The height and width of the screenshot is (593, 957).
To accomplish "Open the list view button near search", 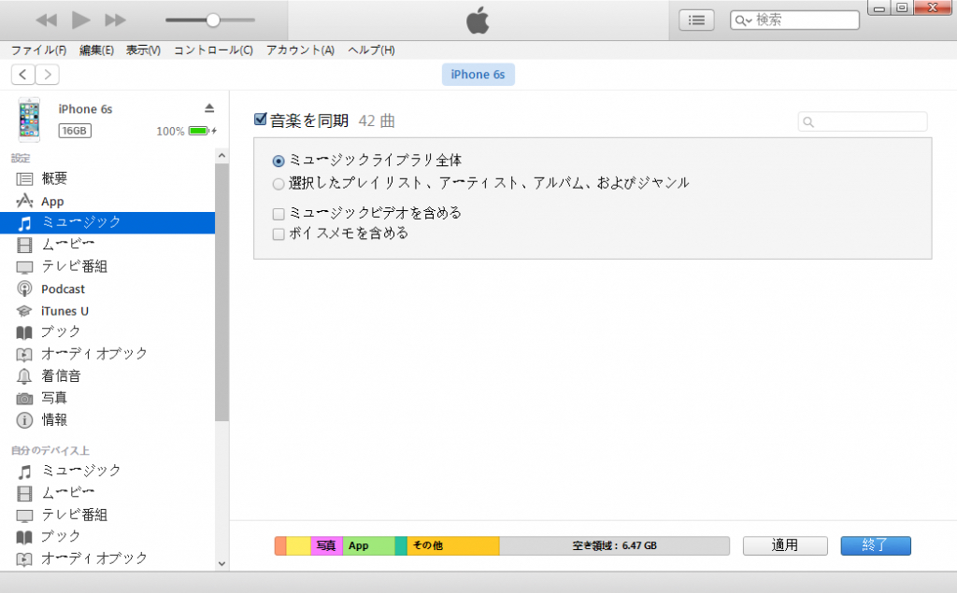I will pyautogui.click(x=696, y=21).
